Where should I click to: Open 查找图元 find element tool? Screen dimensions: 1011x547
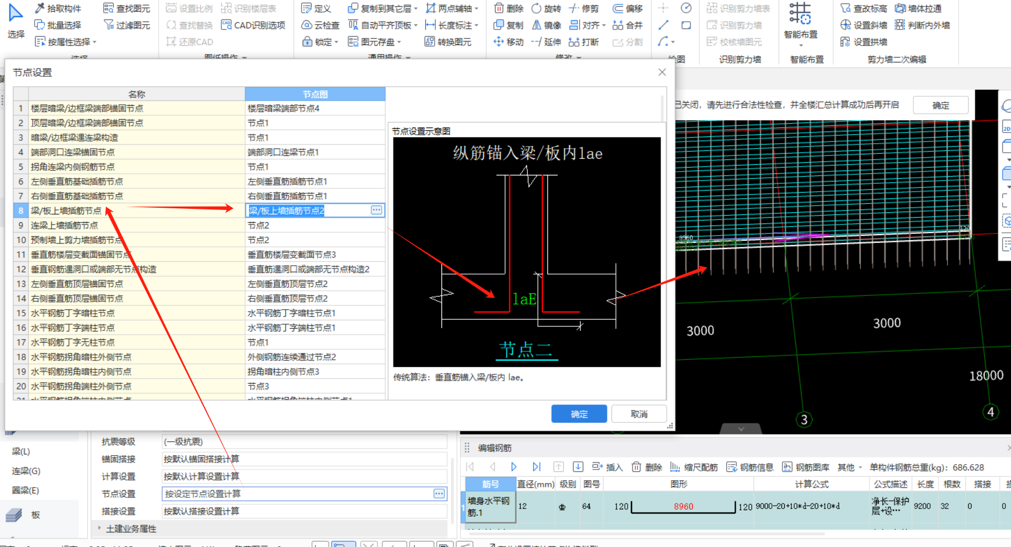tap(127, 8)
